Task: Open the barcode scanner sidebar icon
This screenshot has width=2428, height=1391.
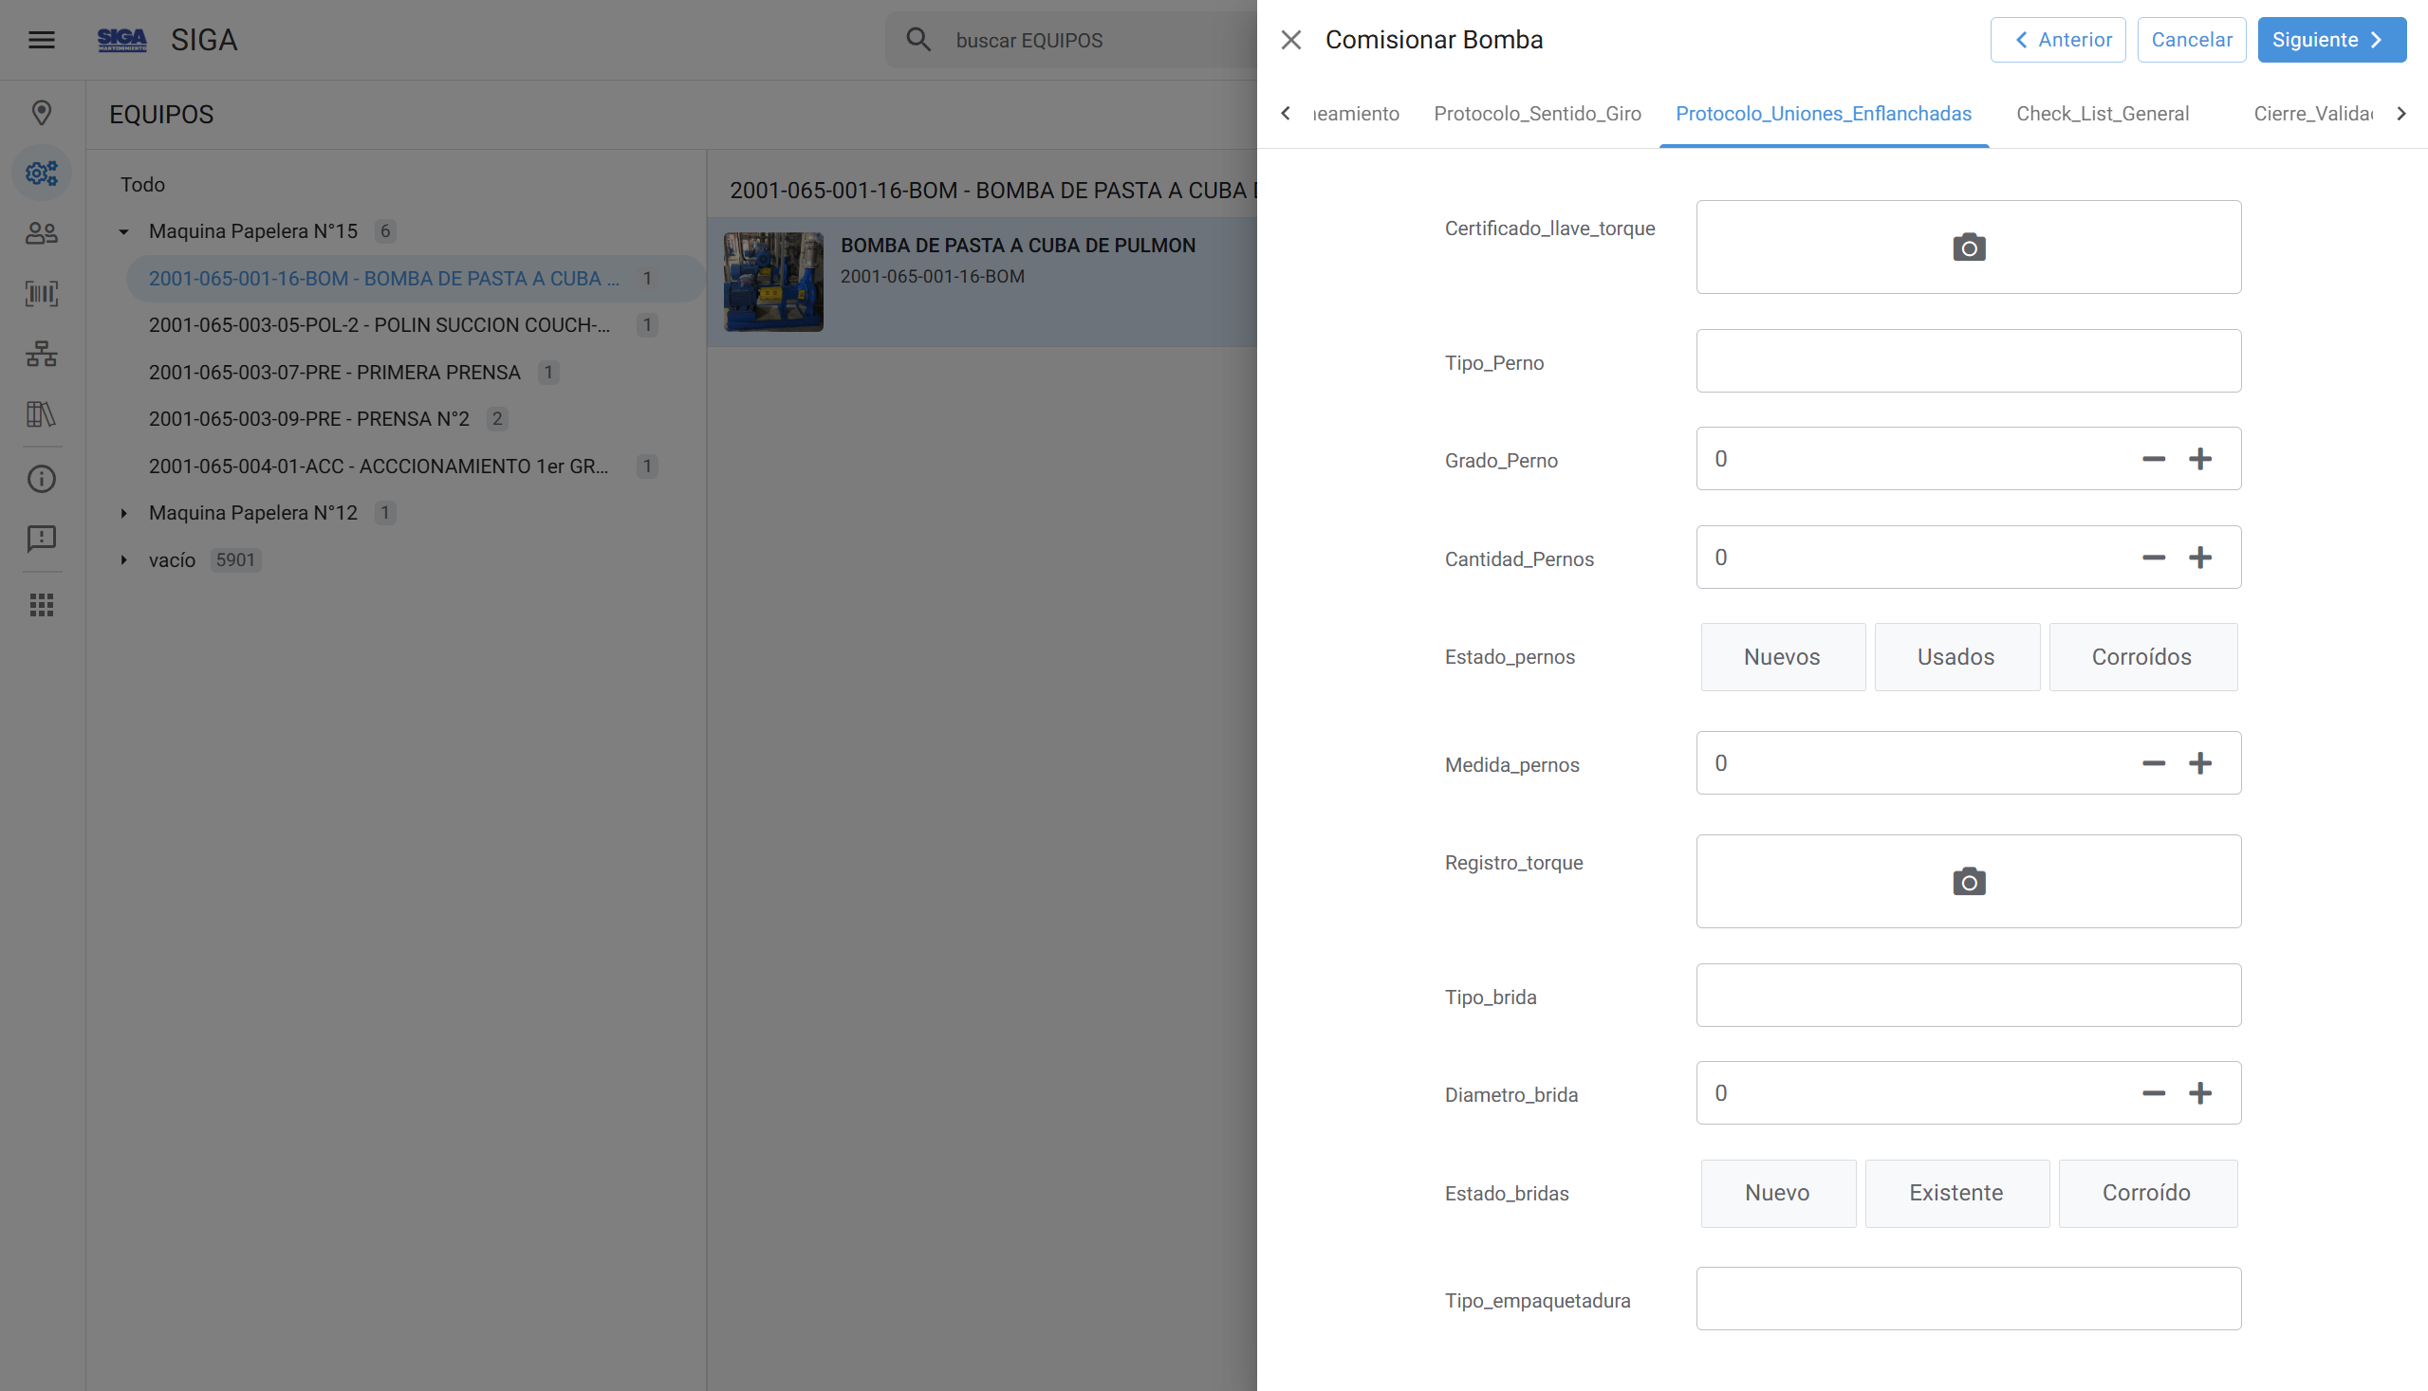Action: click(41, 293)
